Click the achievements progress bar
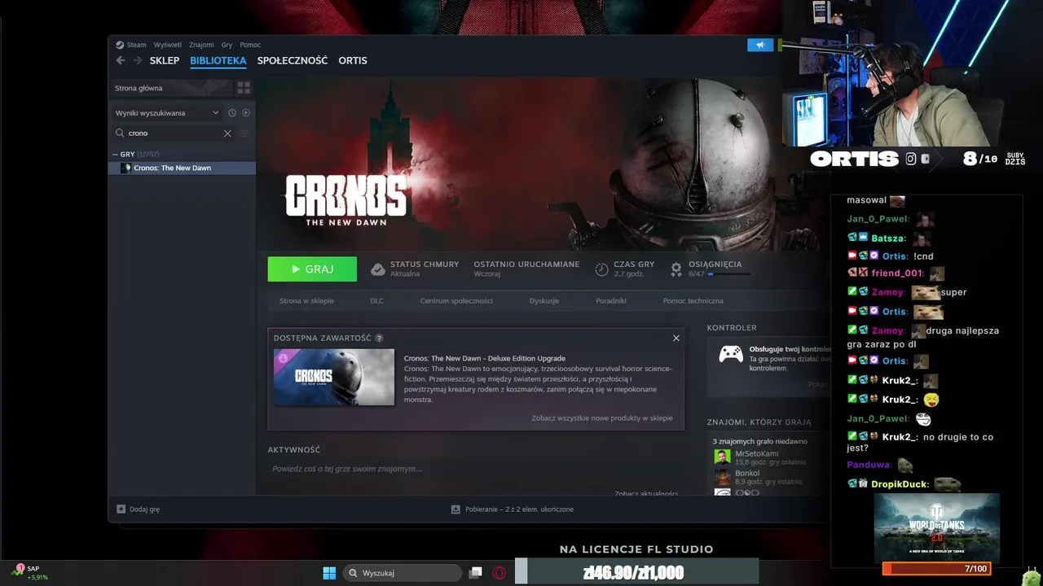The height and width of the screenshot is (586, 1043). tap(729, 274)
